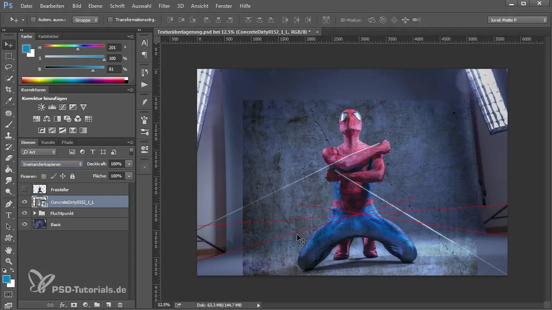Select the Pen tool
This screenshot has width=552, height=310.
9,204
